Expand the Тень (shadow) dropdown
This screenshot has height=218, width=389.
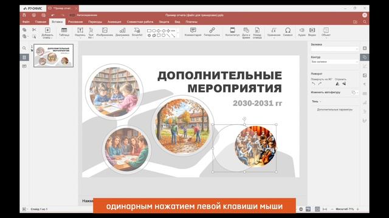pos(317,101)
